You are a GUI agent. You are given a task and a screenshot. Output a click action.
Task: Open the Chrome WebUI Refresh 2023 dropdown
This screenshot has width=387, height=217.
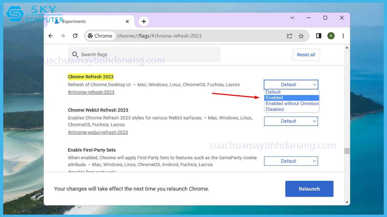point(291,121)
